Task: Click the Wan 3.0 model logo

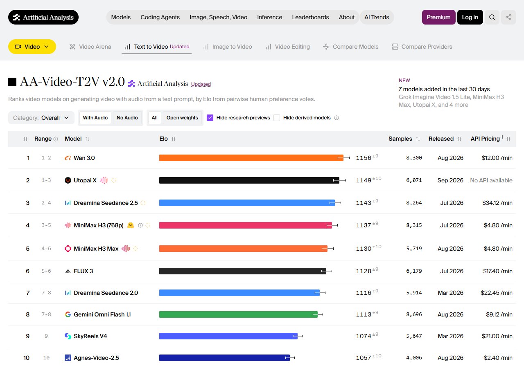Action: [68, 158]
